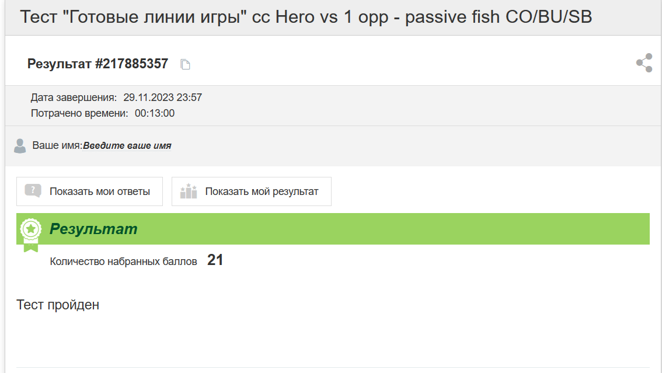This screenshot has height=373, width=662.
Task: Click the question bubble icon in answers button
Action: tap(33, 191)
